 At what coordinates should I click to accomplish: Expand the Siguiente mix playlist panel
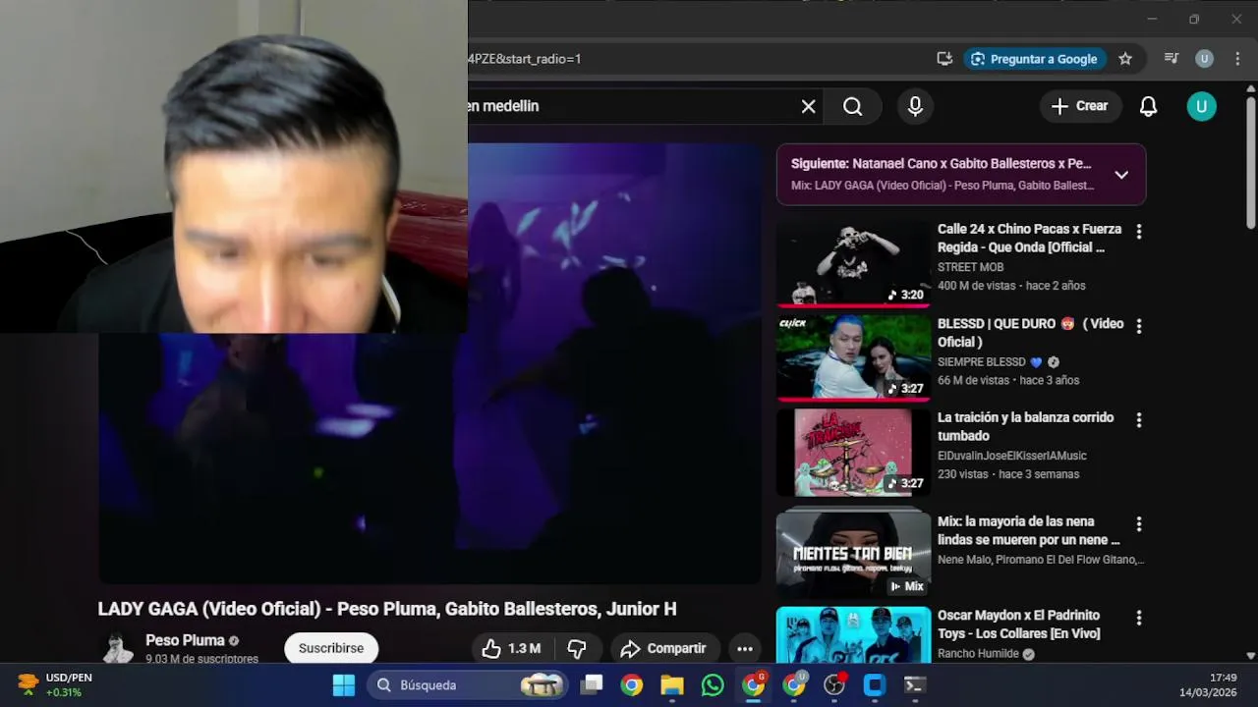point(1121,175)
